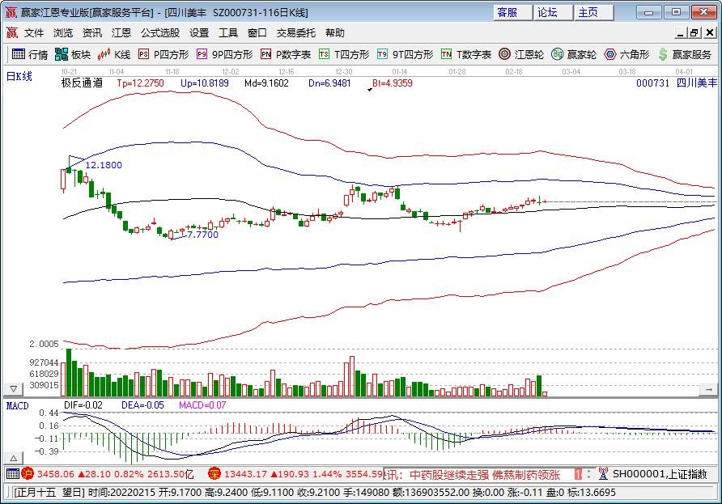This screenshot has width=722, height=504.
Task: Click the MACD=0.07 value
Action: point(202,405)
